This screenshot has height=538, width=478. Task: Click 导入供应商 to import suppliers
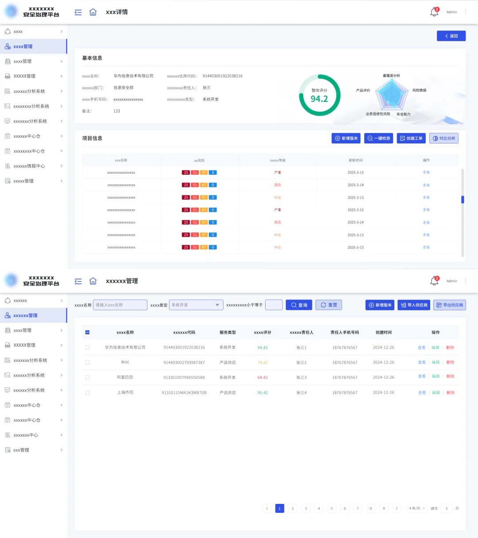413,305
